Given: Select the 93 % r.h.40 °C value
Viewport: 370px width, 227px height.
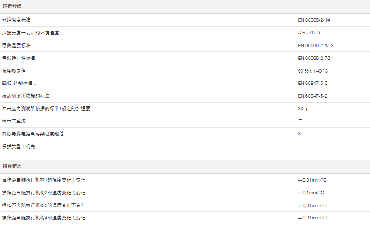Looking at the screenshot, I should point(313,71).
